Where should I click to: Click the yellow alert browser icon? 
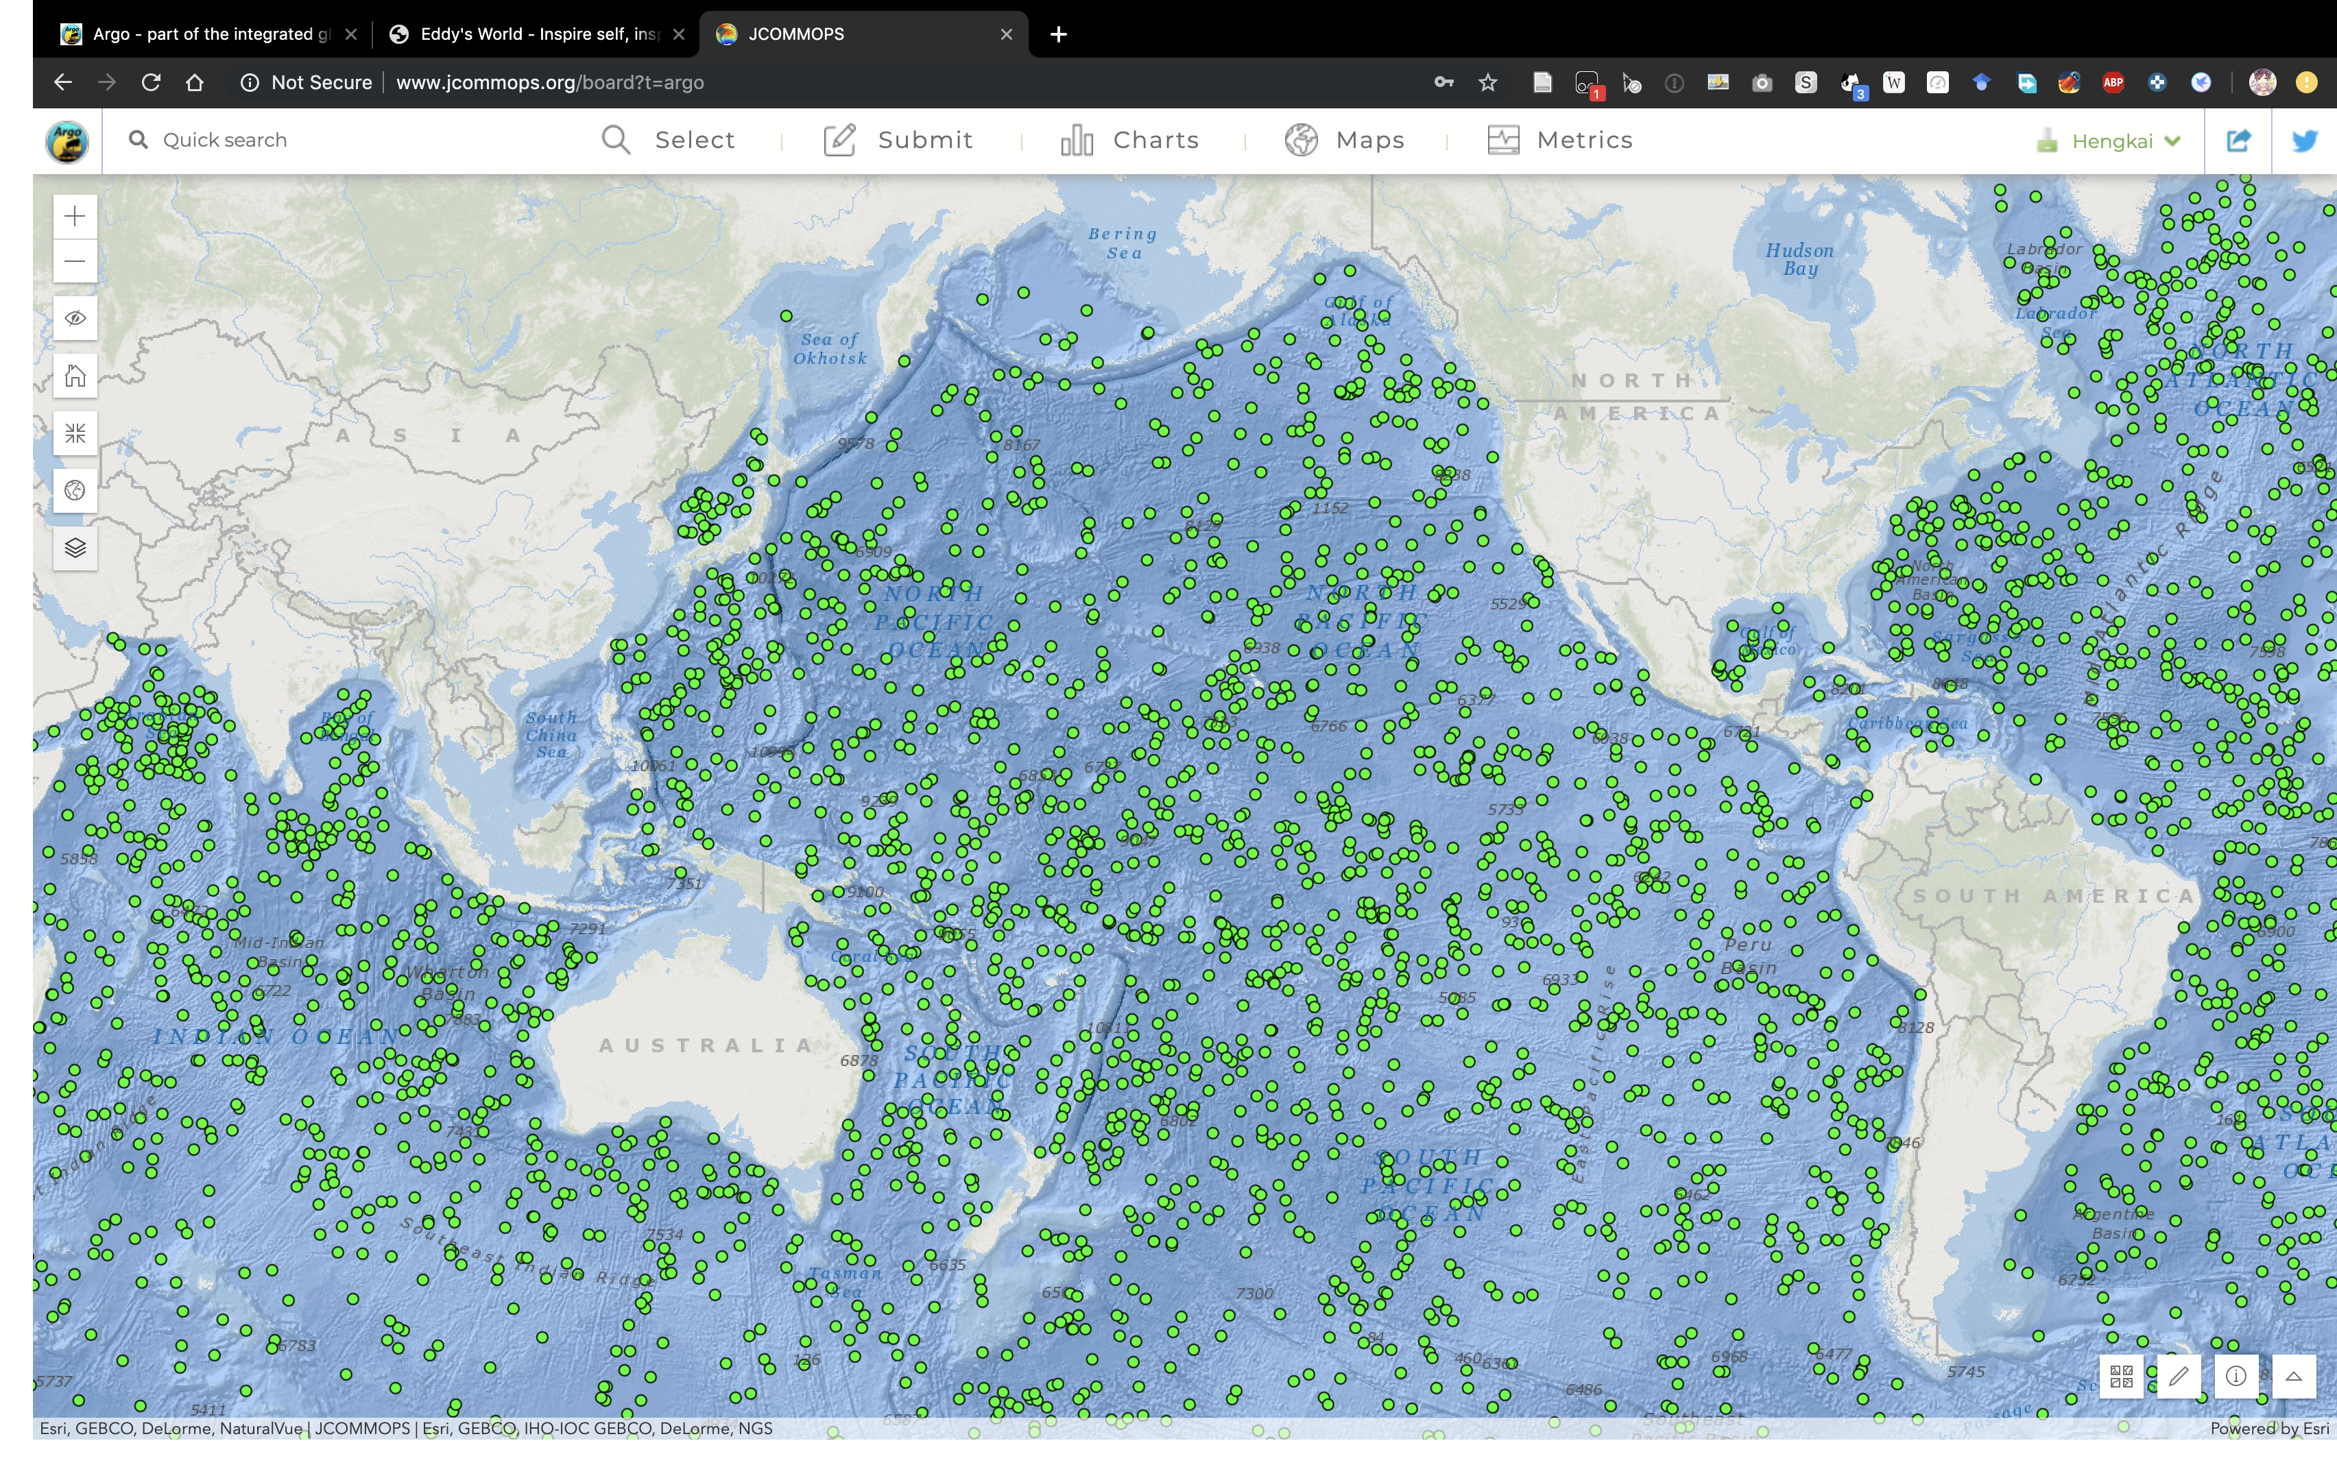click(2307, 82)
